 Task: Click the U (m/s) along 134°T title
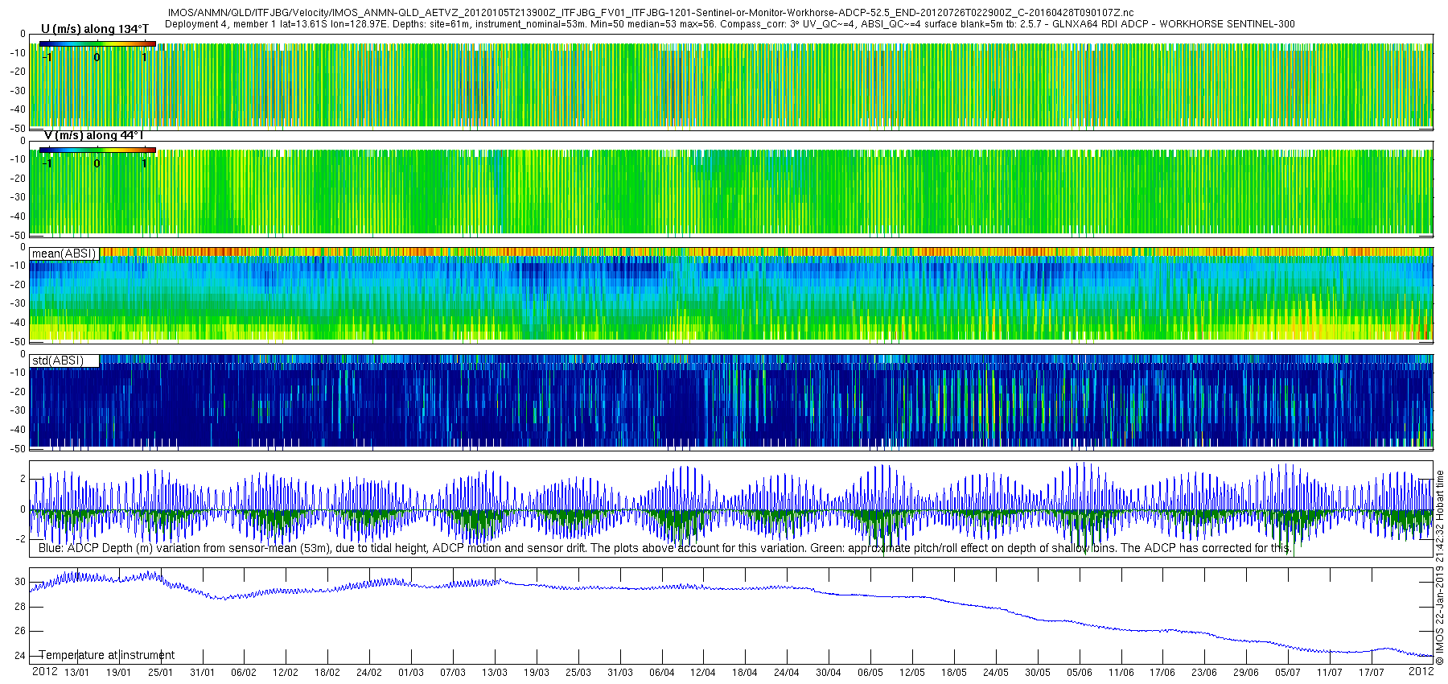[x=95, y=29]
